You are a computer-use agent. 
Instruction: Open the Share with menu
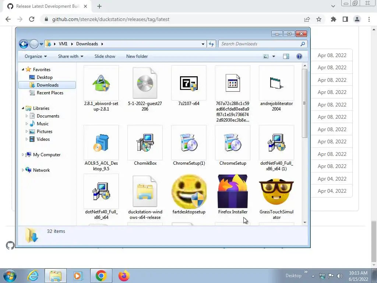point(70,56)
